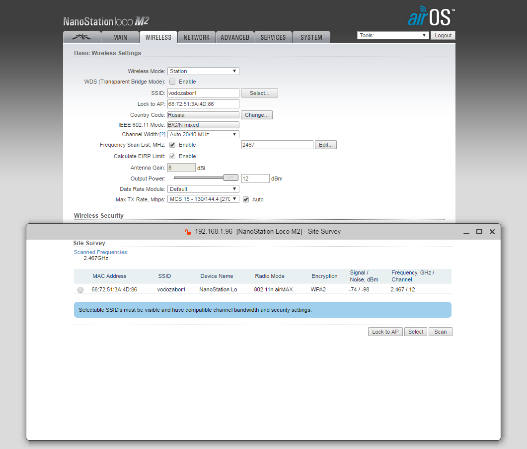Click the frequency list field showing 2467
This screenshot has height=449, width=527.
click(x=277, y=145)
